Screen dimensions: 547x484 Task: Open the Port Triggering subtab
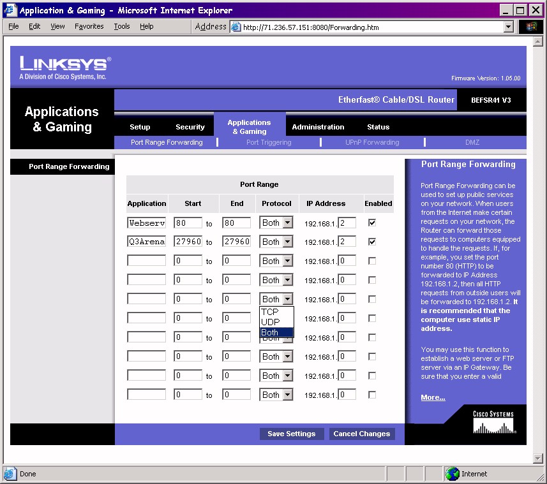[x=269, y=142]
